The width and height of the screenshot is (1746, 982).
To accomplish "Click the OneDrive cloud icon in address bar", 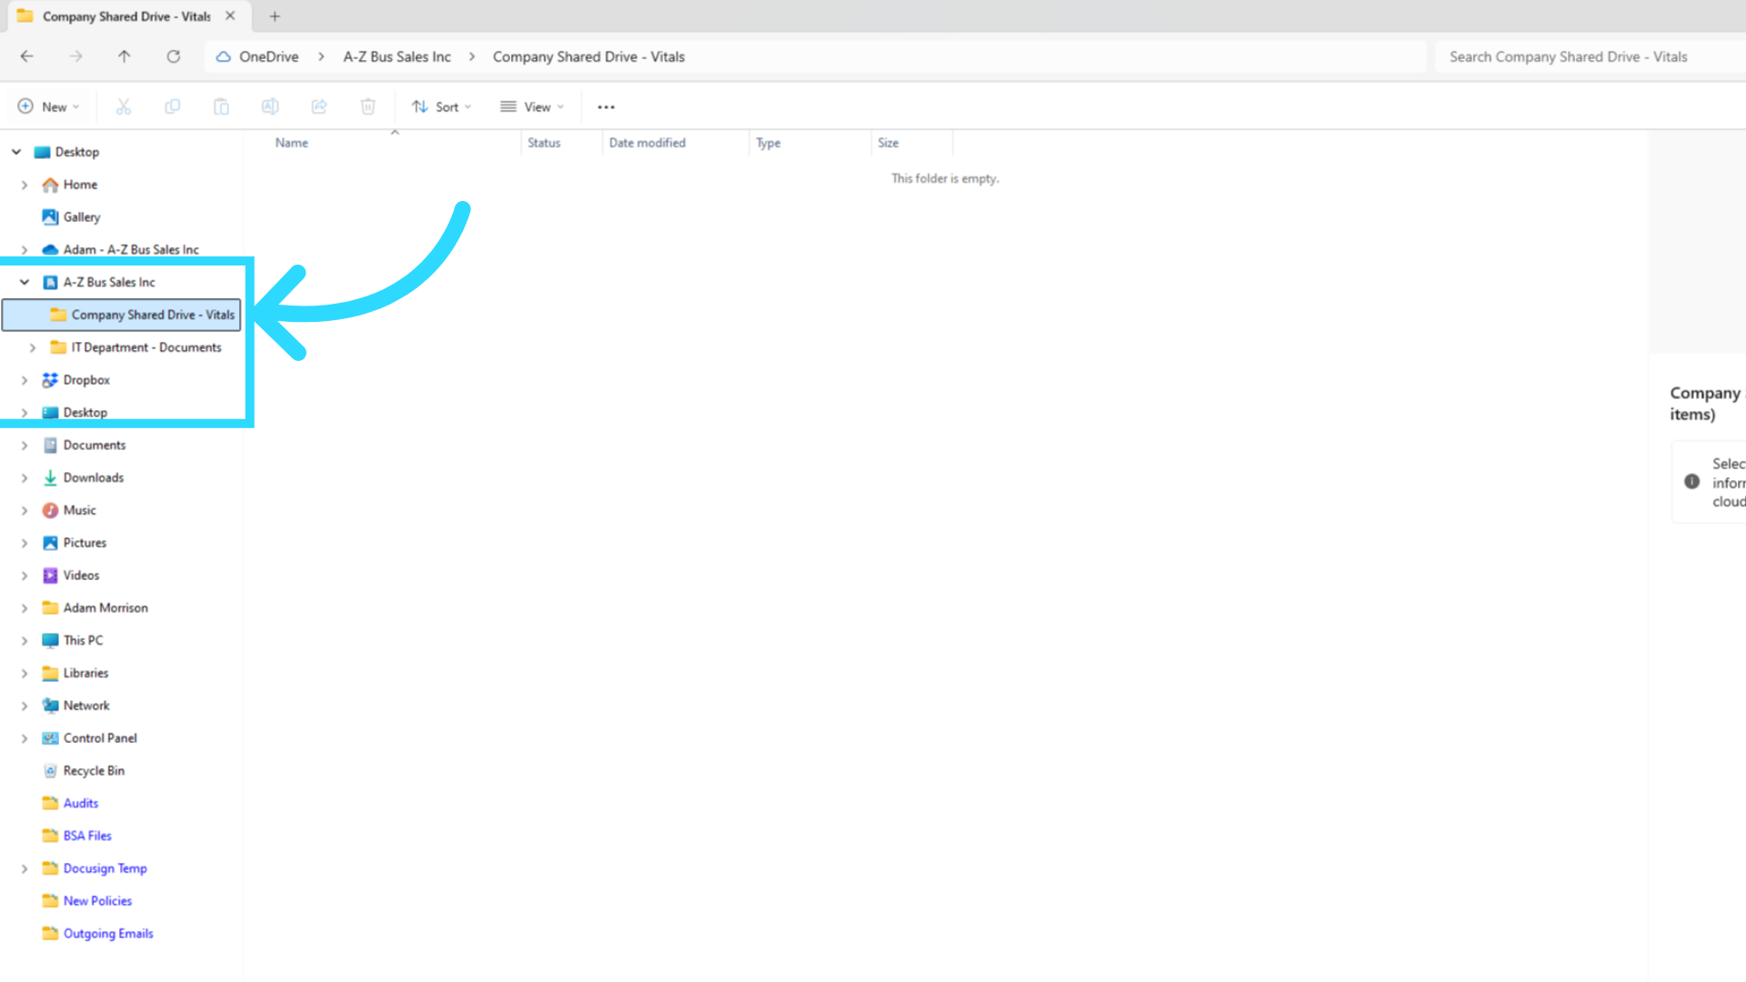I will click(x=223, y=56).
